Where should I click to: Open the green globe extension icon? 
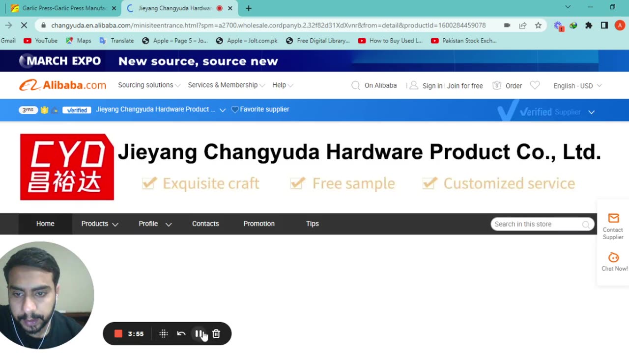point(573,25)
